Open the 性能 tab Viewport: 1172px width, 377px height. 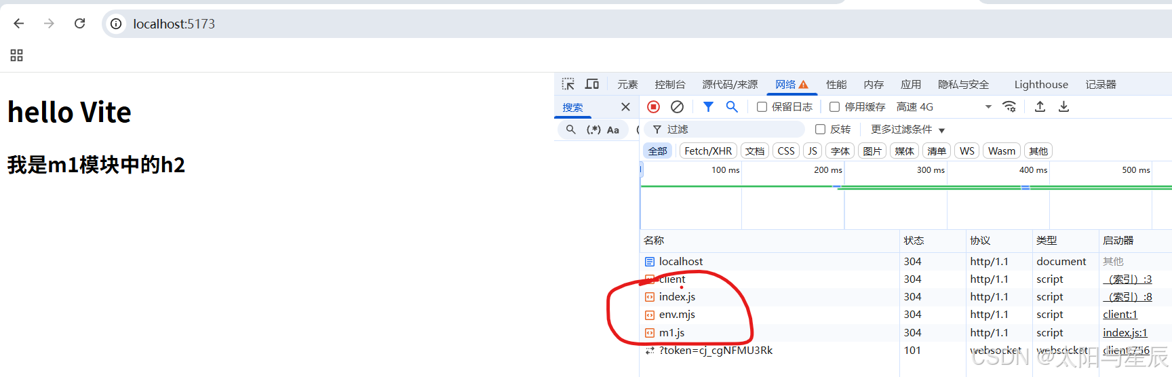pos(836,85)
